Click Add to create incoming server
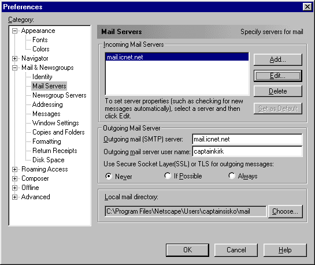Viewport: 315px width, 265px height. [278, 59]
